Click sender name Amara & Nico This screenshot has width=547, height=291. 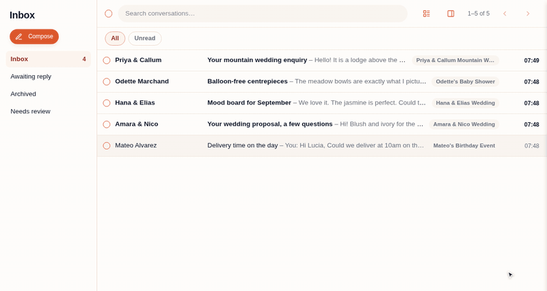[x=136, y=124]
